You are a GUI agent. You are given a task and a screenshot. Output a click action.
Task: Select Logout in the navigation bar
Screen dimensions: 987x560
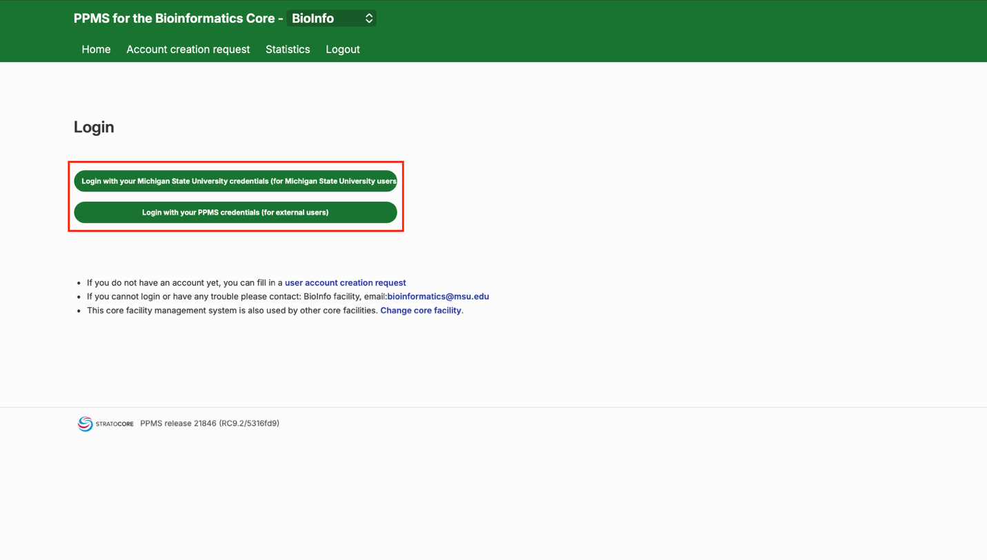pyautogui.click(x=343, y=50)
